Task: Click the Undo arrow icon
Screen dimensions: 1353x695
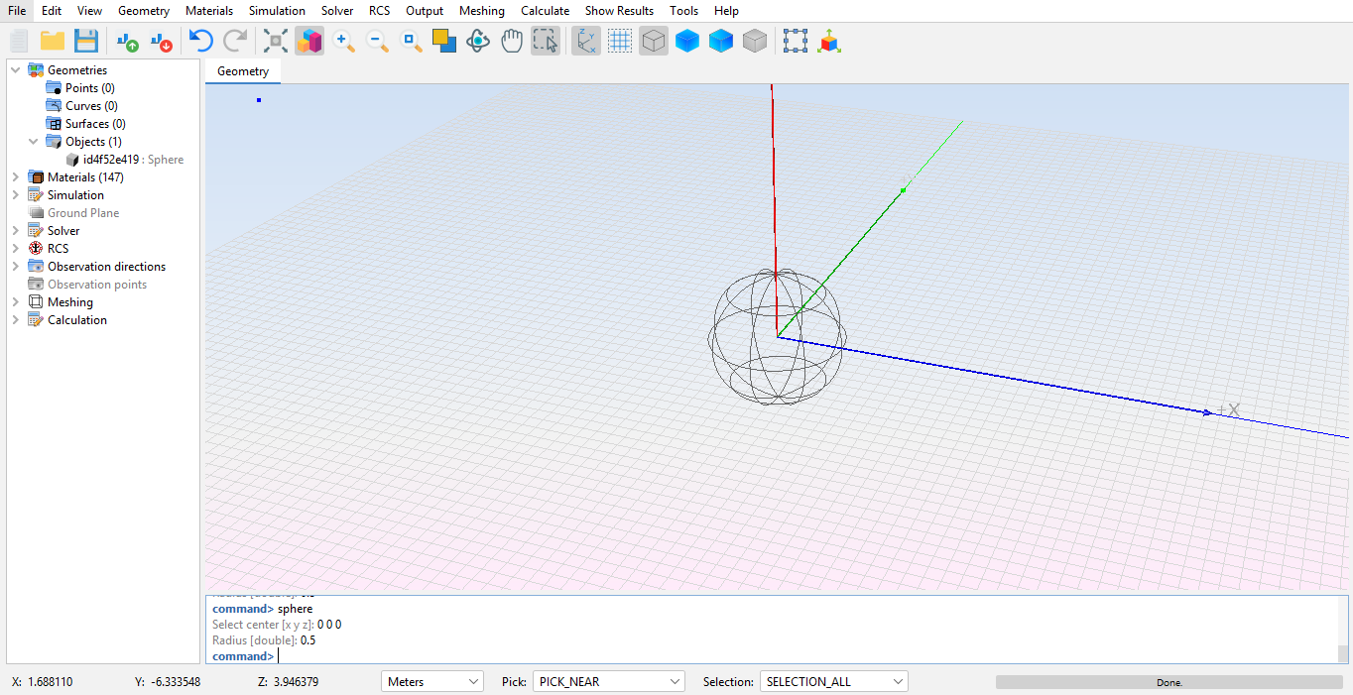Action: click(201, 41)
